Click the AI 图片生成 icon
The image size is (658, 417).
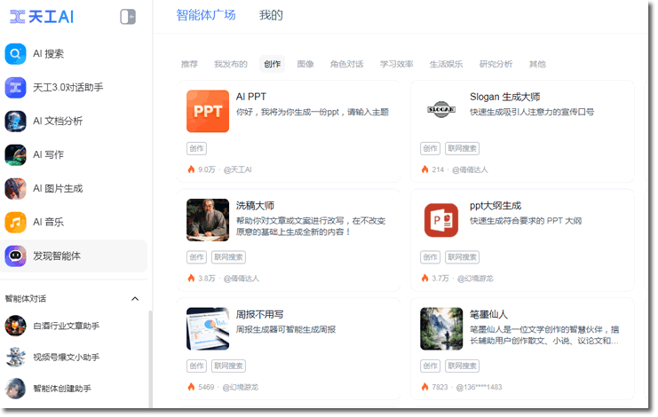click(x=15, y=188)
